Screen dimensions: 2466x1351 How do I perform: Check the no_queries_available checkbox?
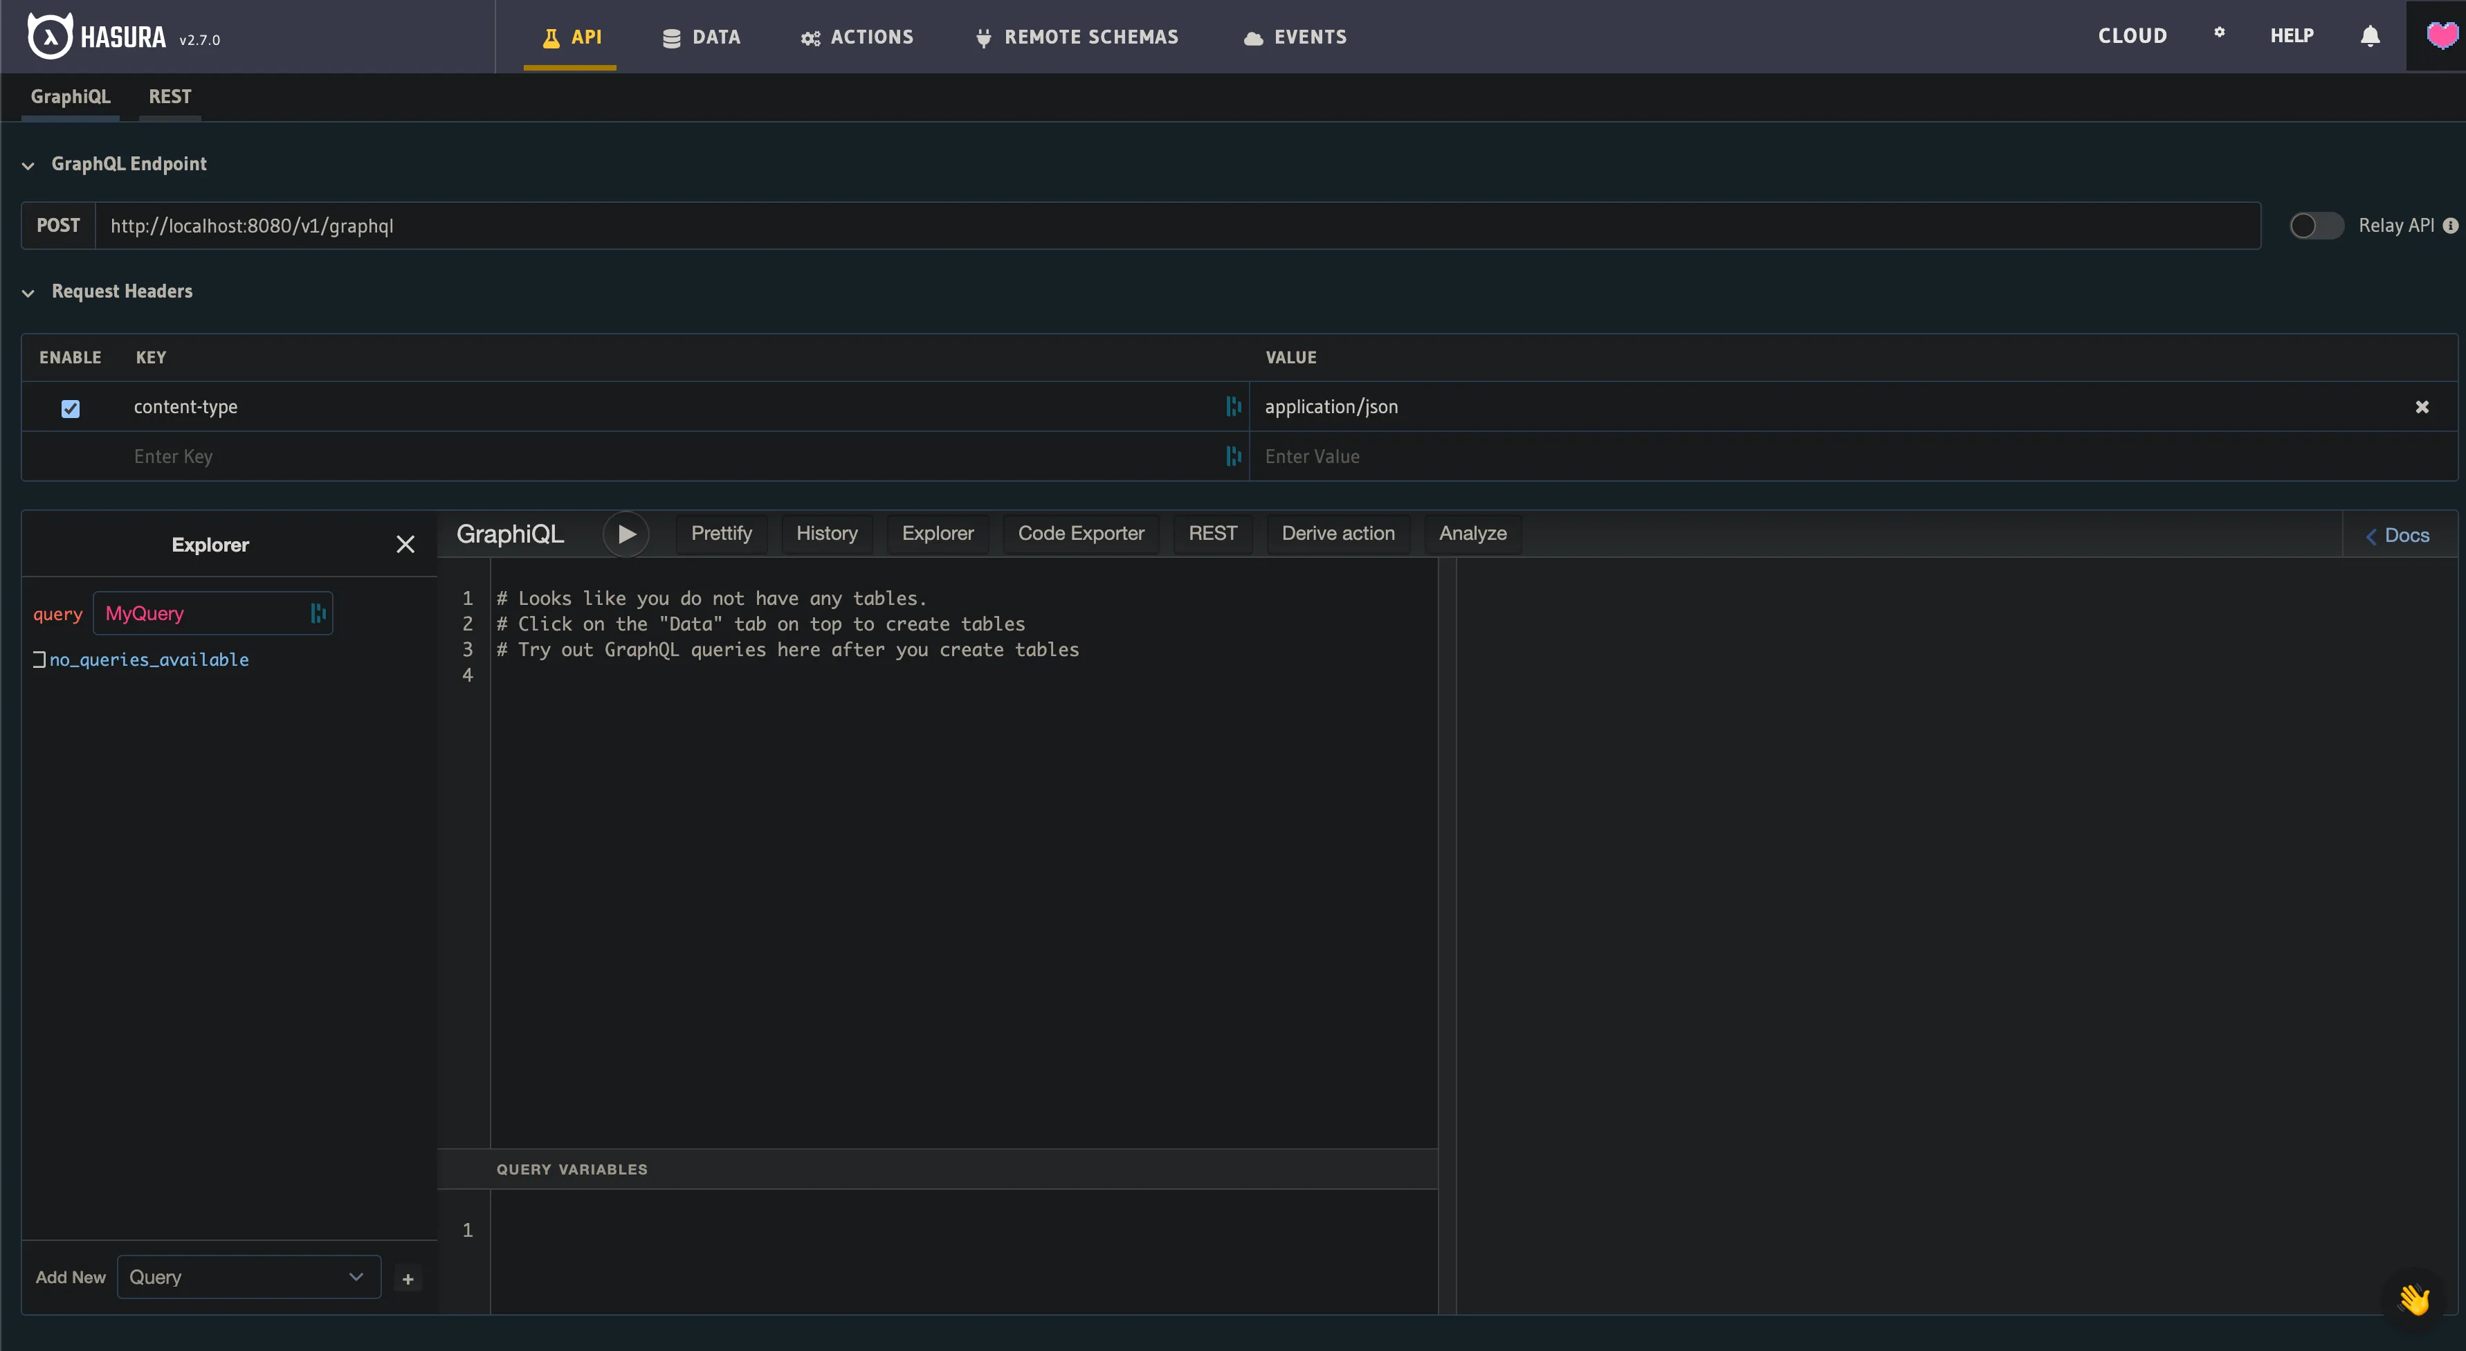(39, 659)
